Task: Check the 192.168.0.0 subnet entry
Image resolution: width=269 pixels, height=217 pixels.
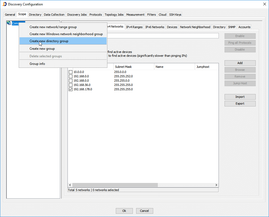Action: point(71,76)
